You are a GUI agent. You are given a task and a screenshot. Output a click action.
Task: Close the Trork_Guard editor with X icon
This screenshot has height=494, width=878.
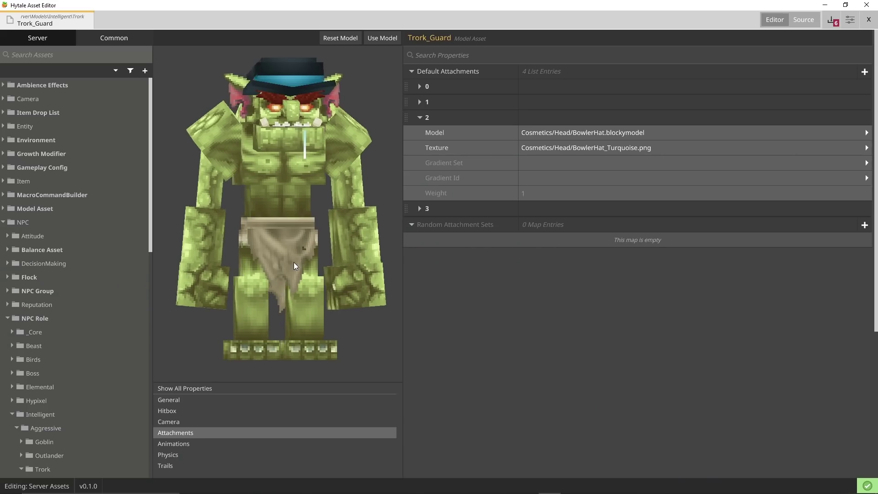point(868,20)
